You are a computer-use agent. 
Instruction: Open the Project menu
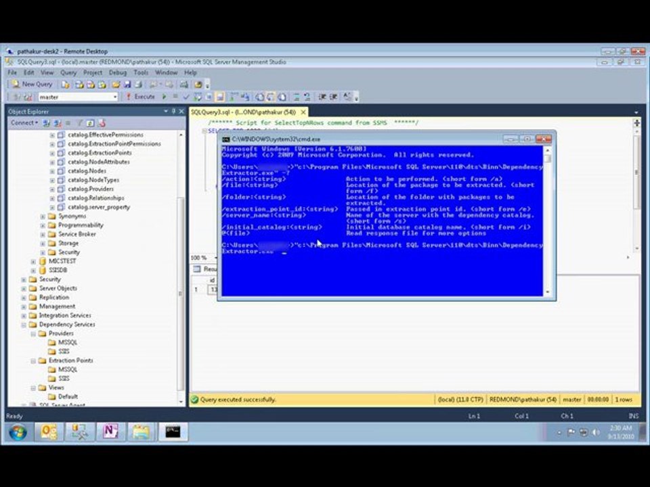click(93, 72)
